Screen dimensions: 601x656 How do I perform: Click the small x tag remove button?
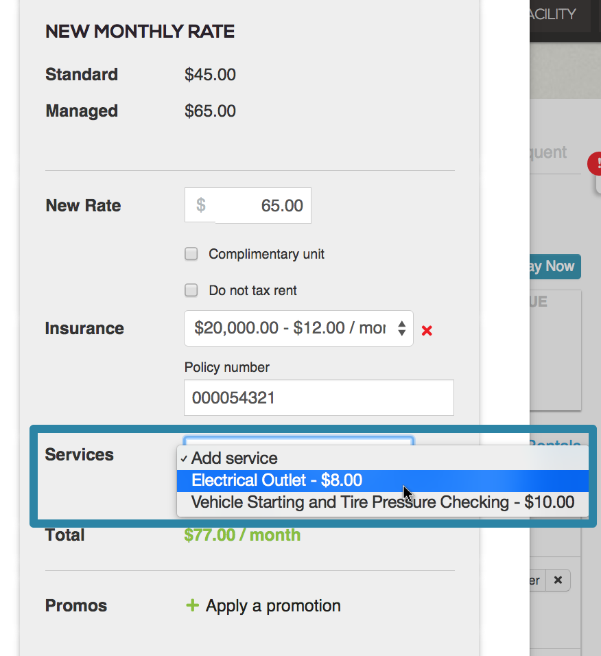tap(558, 581)
